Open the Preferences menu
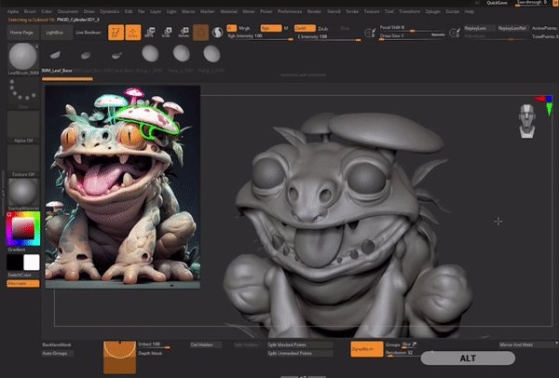 click(290, 11)
